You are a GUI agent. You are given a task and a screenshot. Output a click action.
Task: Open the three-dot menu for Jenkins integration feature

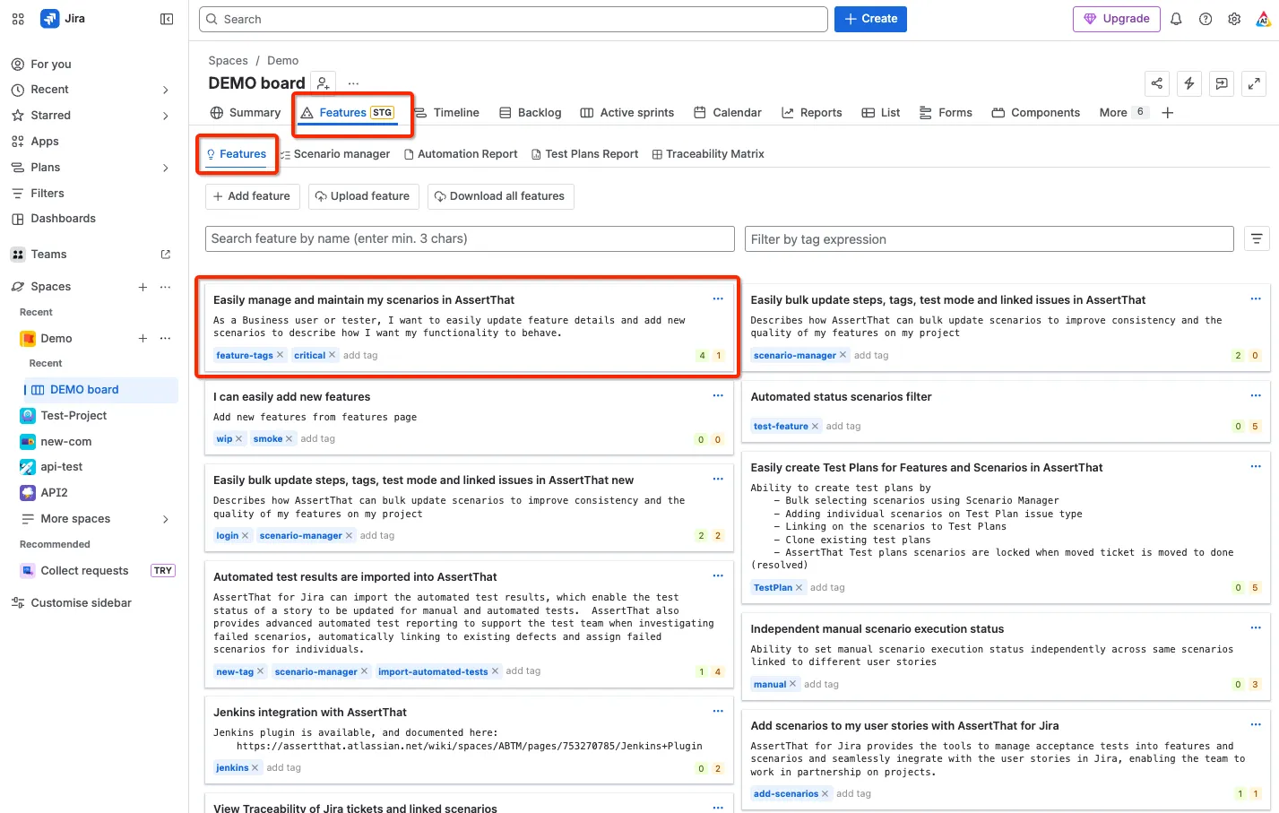click(x=718, y=712)
